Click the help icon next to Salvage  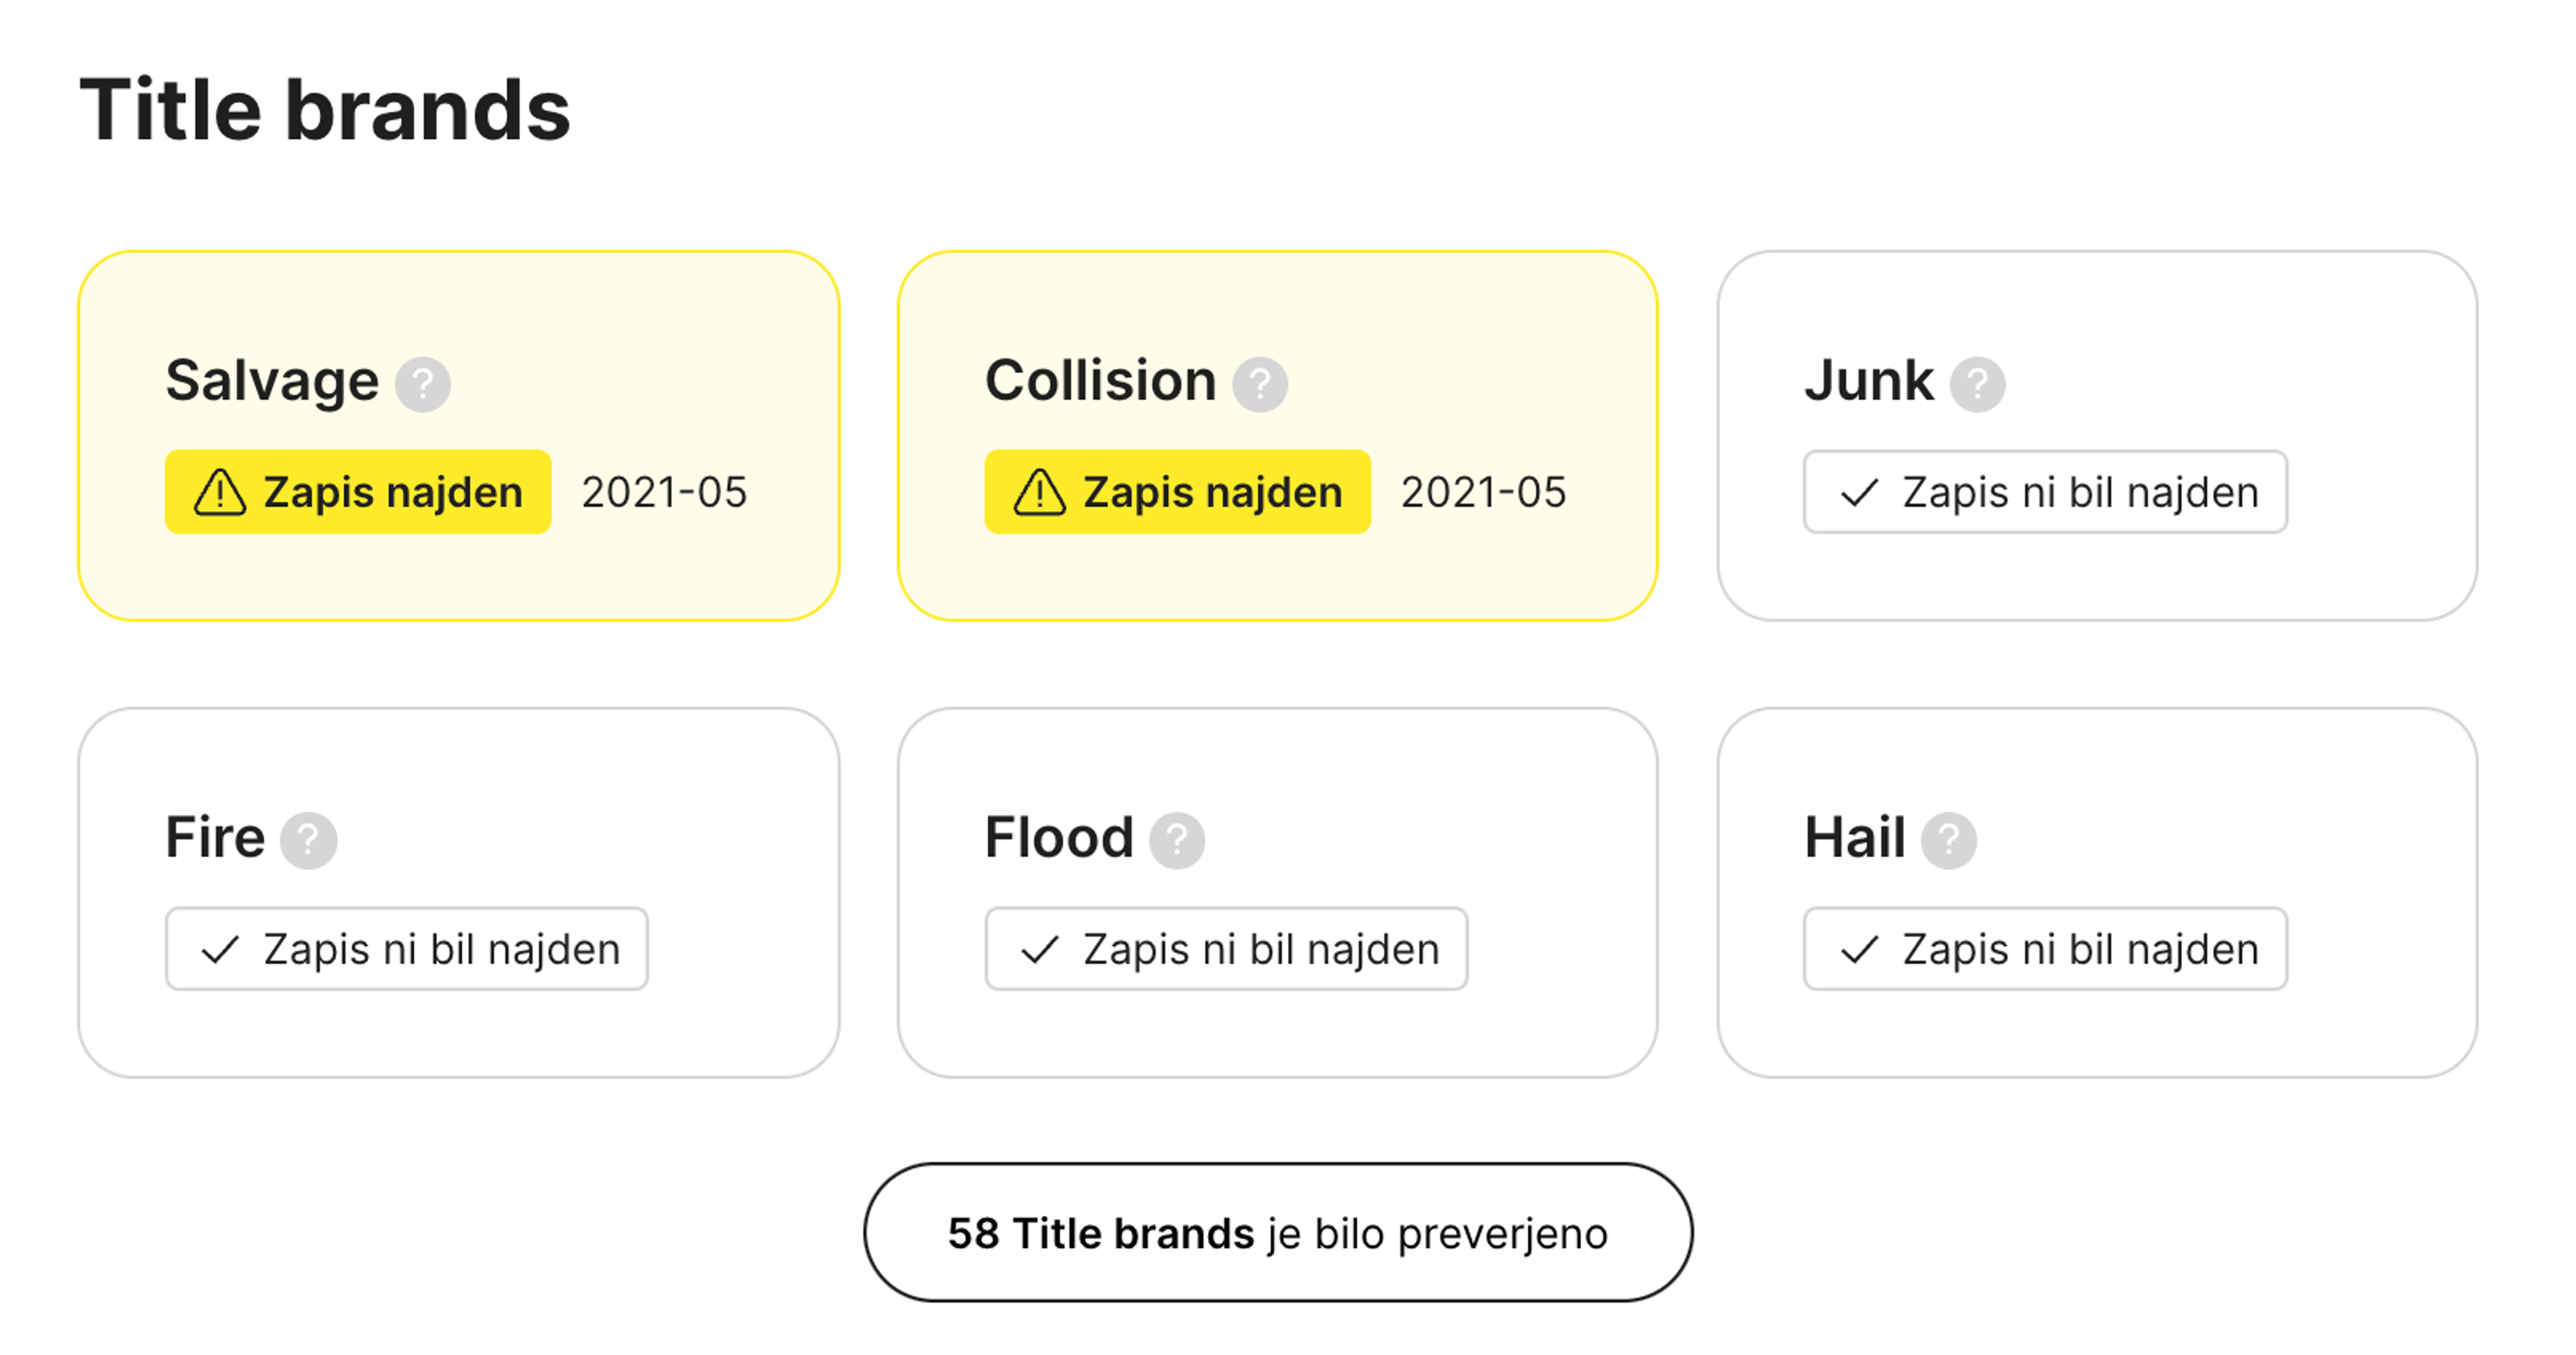[423, 384]
